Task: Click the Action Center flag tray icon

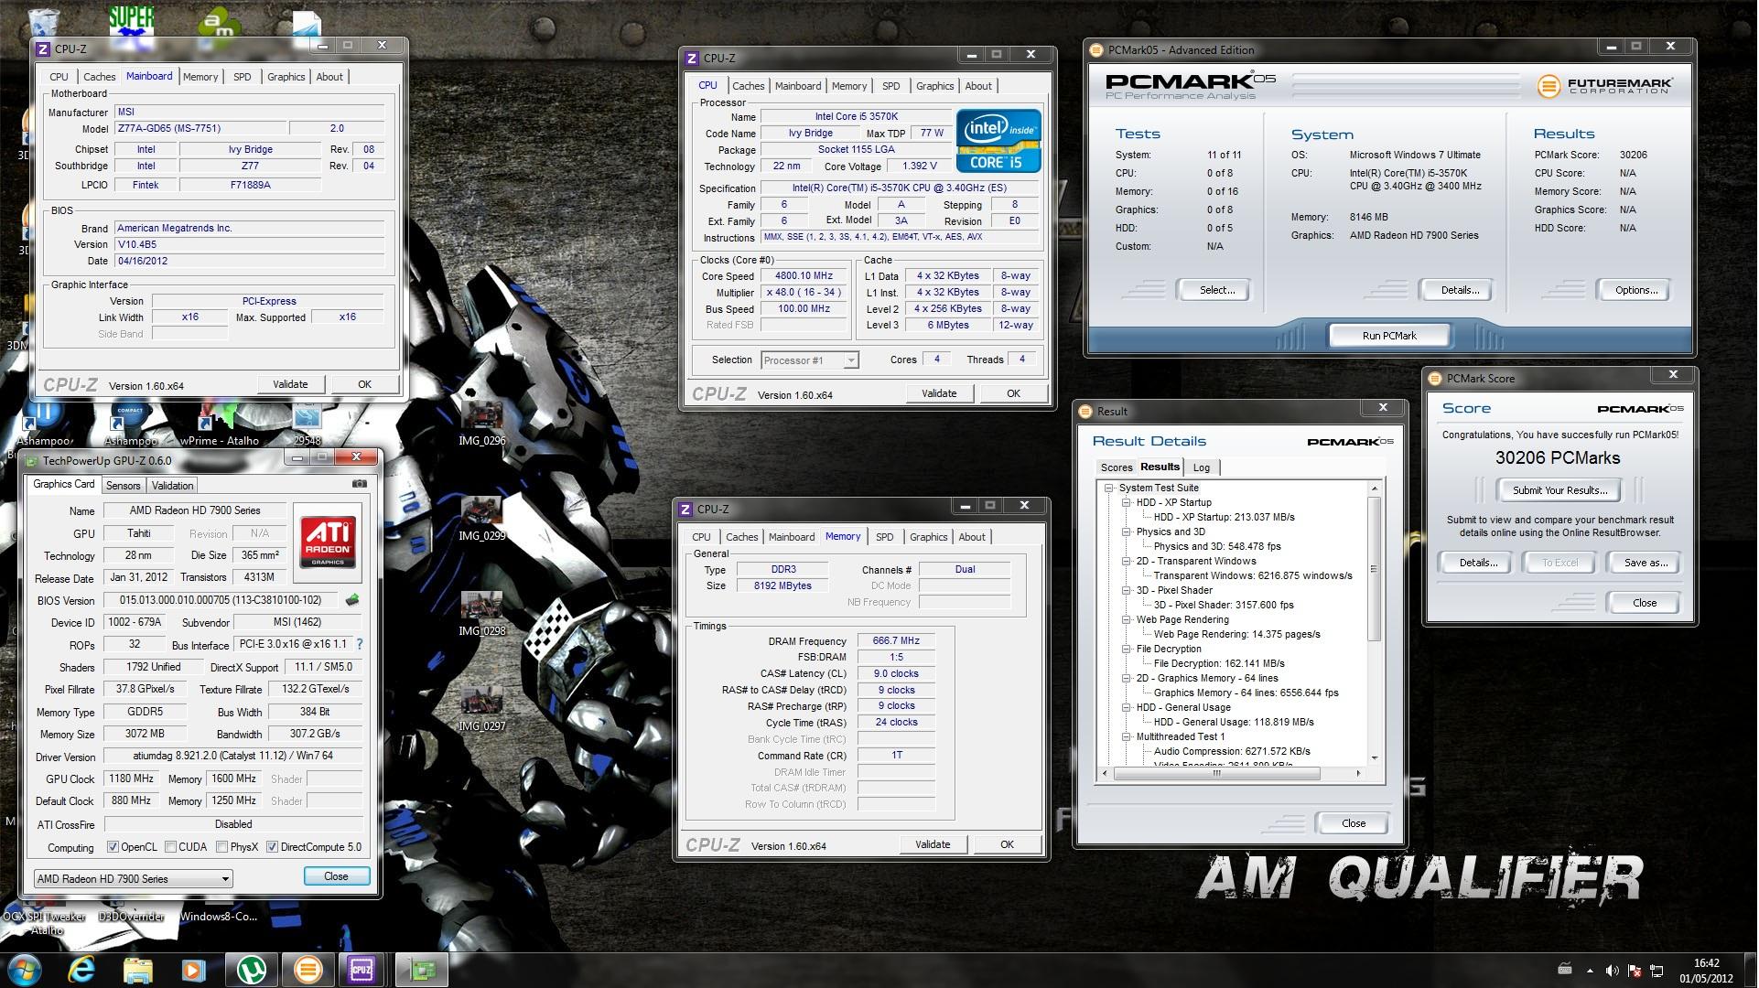Action: click(1634, 970)
